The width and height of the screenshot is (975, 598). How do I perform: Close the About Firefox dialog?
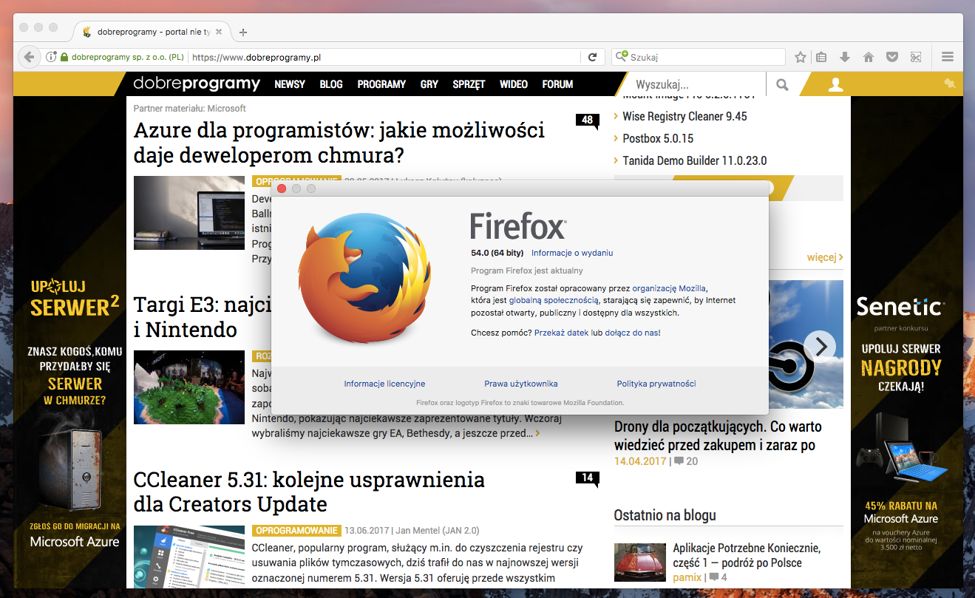(282, 189)
